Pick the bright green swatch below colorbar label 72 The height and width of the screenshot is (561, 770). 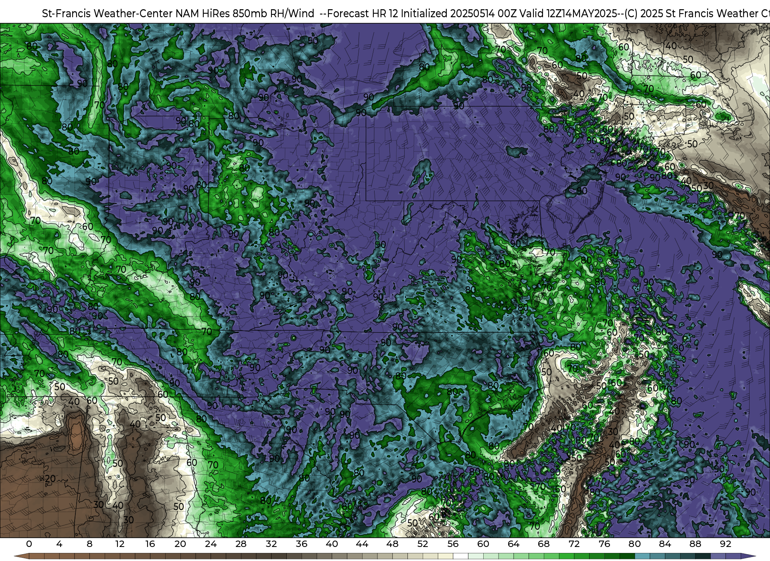click(x=567, y=556)
